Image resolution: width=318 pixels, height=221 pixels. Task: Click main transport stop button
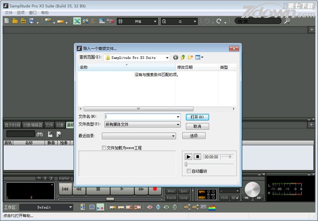pos(98,189)
